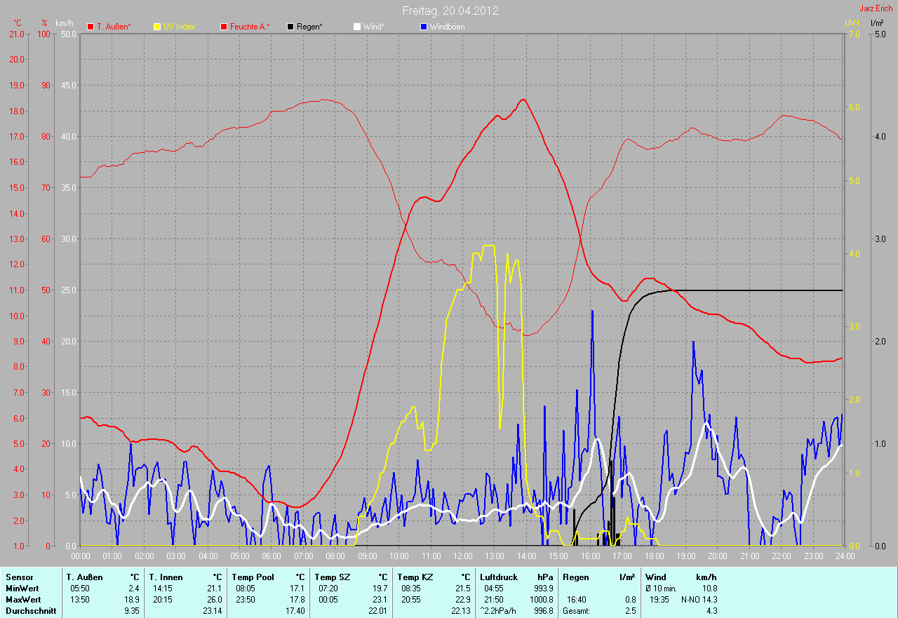The height and width of the screenshot is (618, 898).
Task: Click the "T. Innen" column header
Action: (x=165, y=577)
